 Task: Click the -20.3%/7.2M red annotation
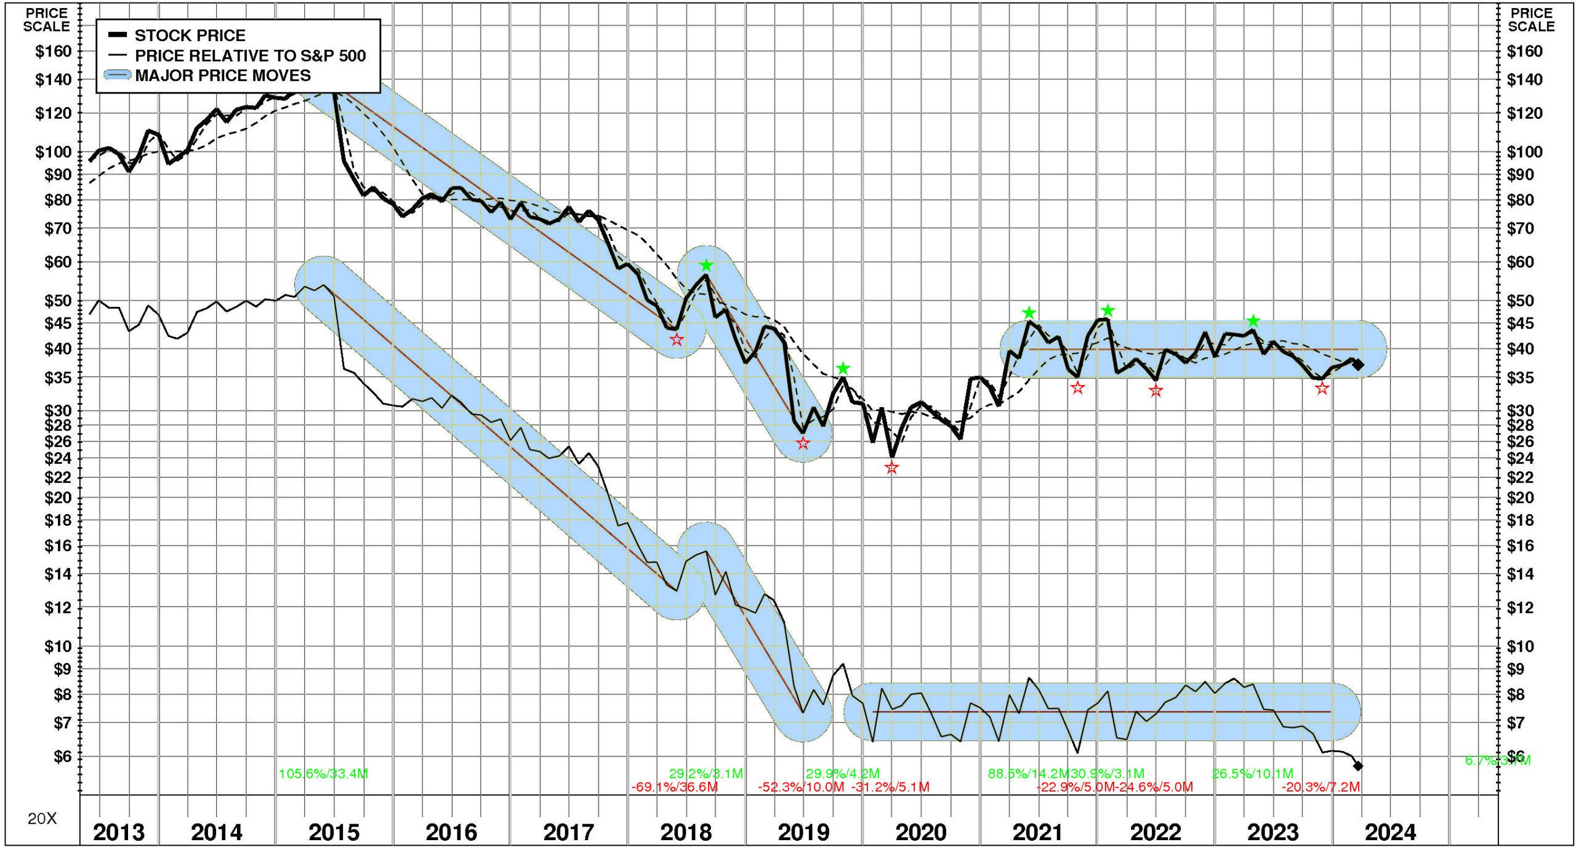point(1321,787)
